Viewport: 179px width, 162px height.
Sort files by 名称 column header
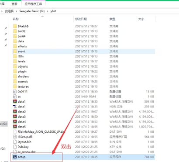coord(16,19)
